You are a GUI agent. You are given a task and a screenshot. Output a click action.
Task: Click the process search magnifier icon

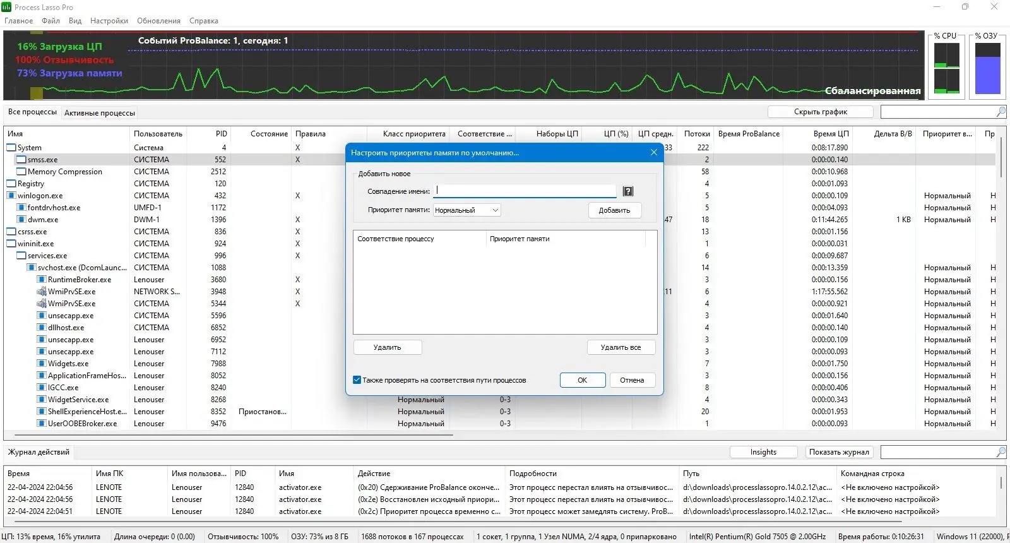[x=1001, y=112]
